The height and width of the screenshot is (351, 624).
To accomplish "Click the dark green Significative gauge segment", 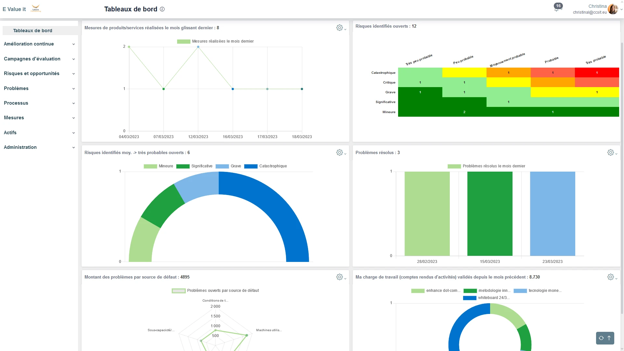I will tap(162, 206).
